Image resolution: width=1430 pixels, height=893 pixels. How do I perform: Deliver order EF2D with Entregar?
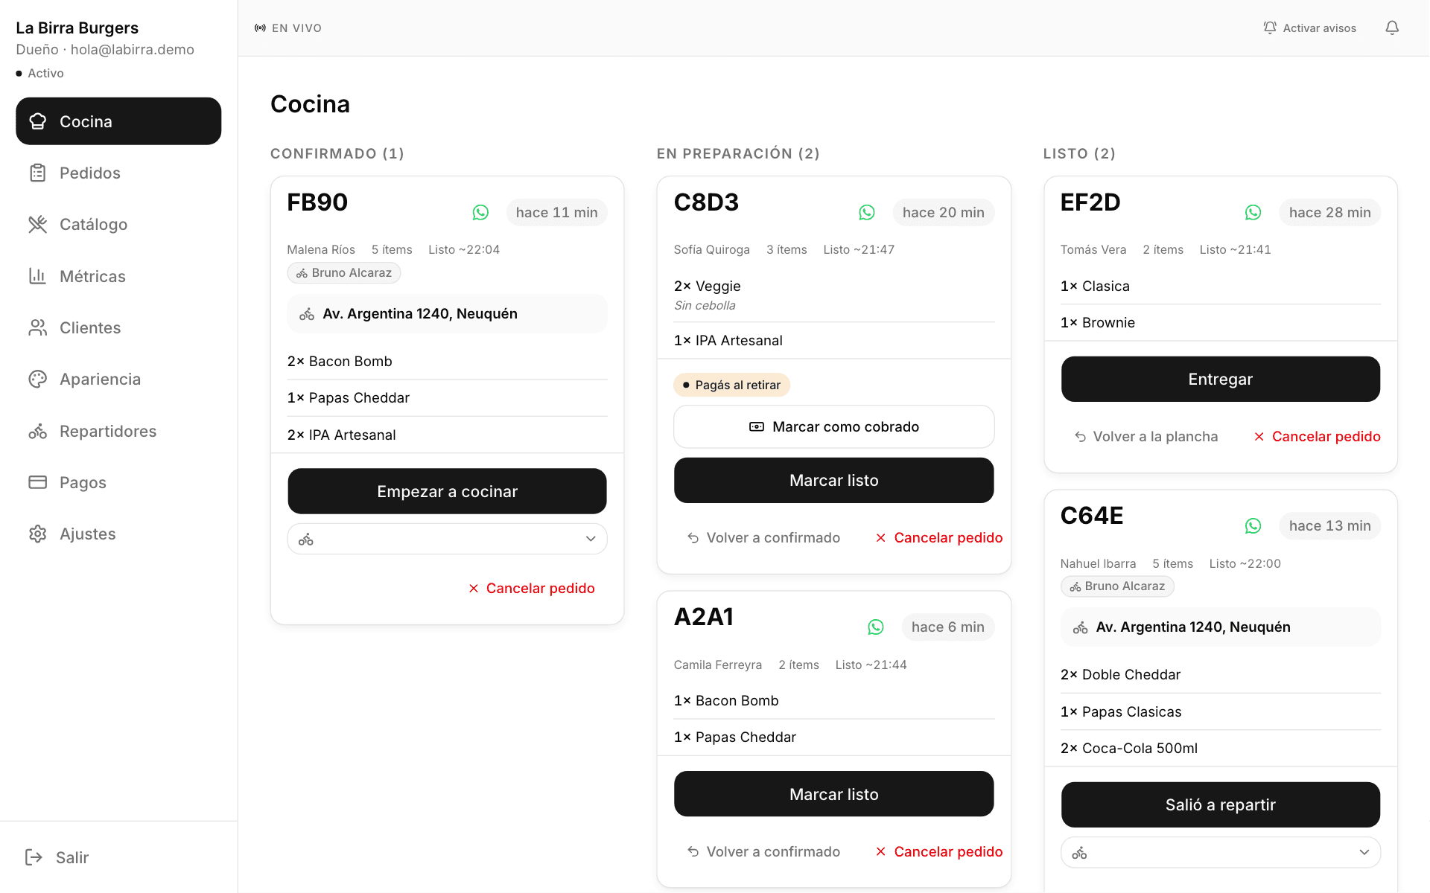pyautogui.click(x=1221, y=379)
